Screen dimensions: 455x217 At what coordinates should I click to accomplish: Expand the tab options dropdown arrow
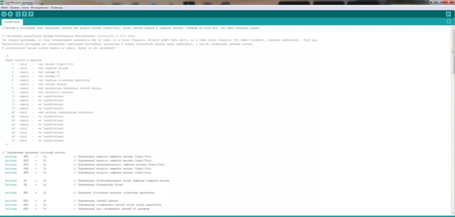click(x=449, y=22)
